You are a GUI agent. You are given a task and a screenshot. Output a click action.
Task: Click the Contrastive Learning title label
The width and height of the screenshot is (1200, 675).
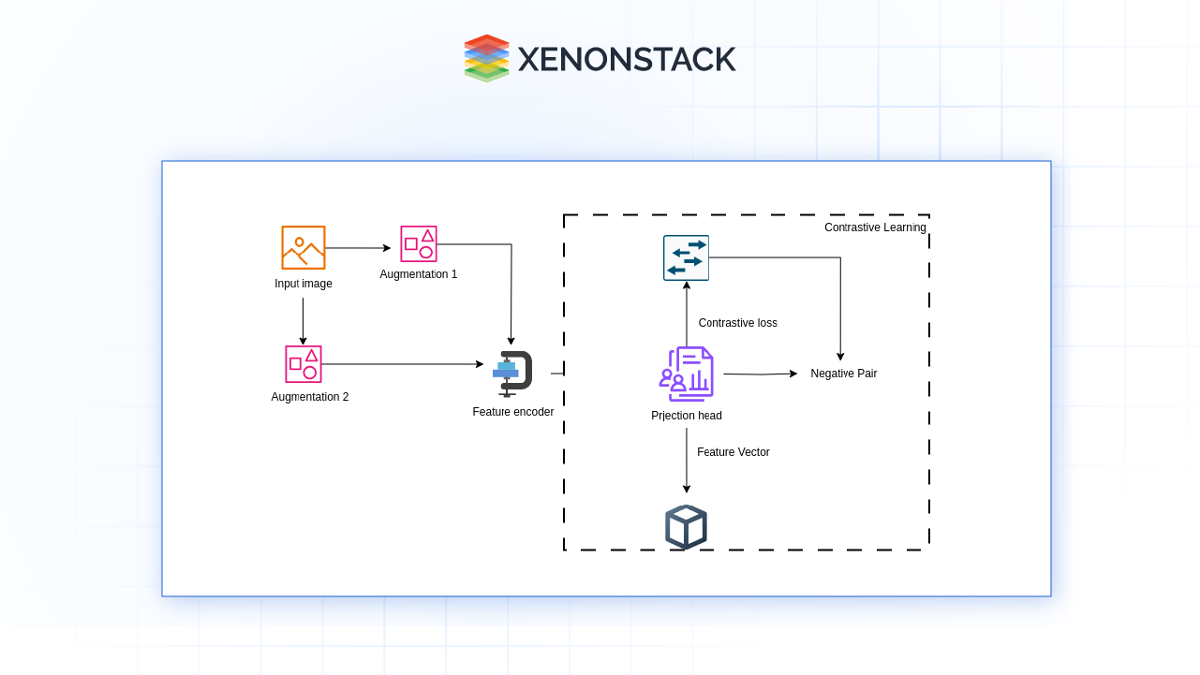pyautogui.click(x=875, y=227)
